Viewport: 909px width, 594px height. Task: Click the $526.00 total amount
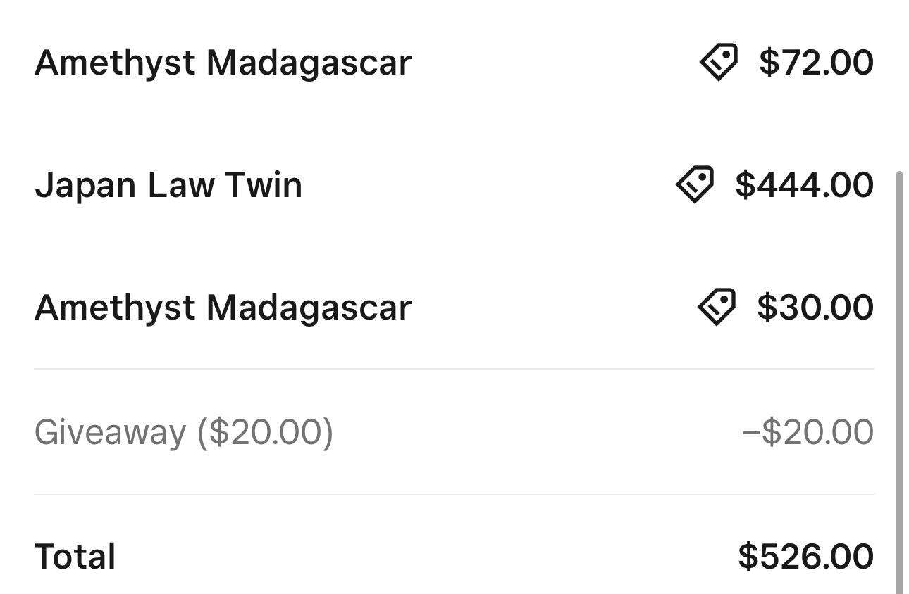(x=806, y=556)
